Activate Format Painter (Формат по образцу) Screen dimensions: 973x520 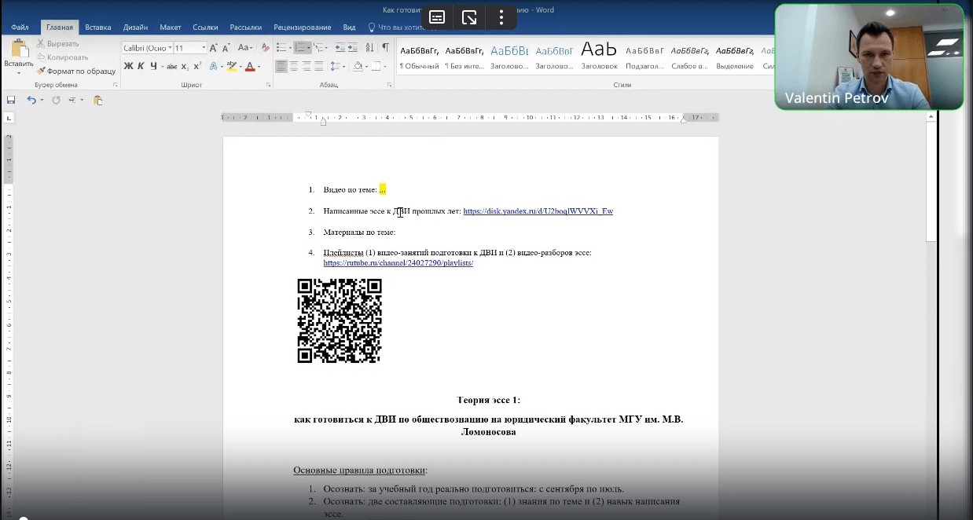click(x=76, y=71)
